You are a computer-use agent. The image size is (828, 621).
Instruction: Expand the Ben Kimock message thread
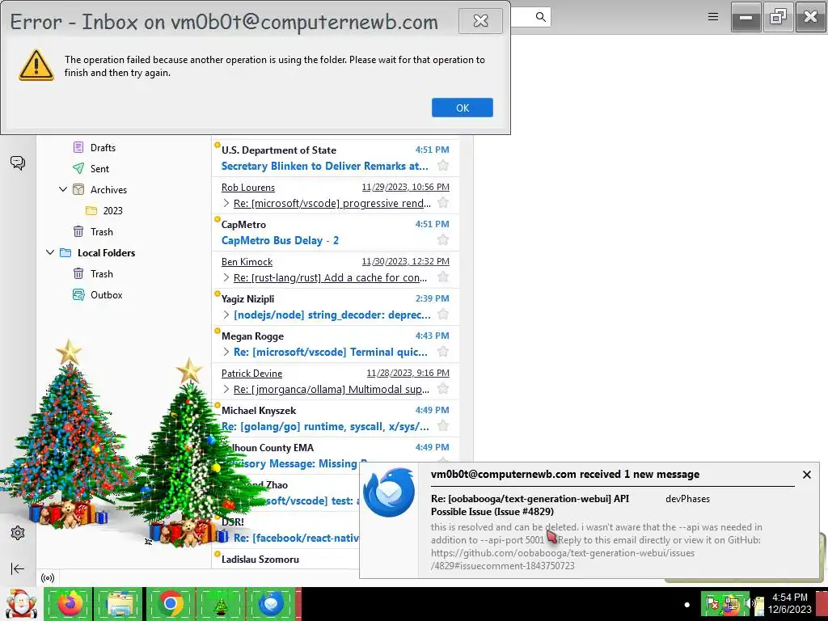click(226, 278)
